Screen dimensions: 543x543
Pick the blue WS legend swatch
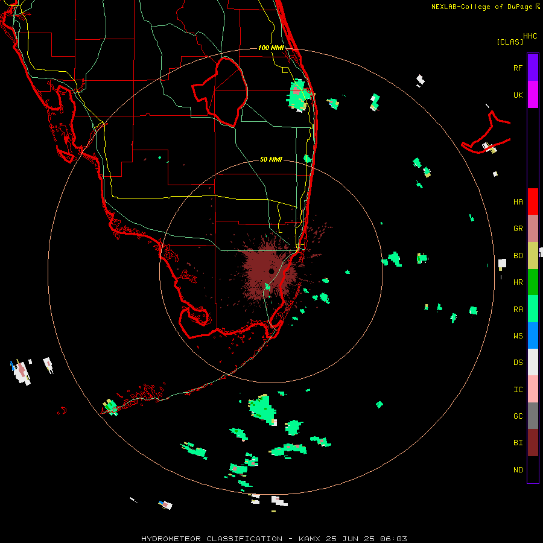(533, 335)
